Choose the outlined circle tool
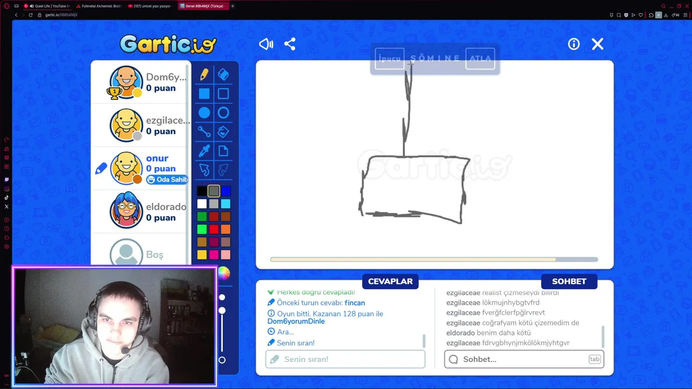This screenshot has width=692, height=389. tap(223, 112)
